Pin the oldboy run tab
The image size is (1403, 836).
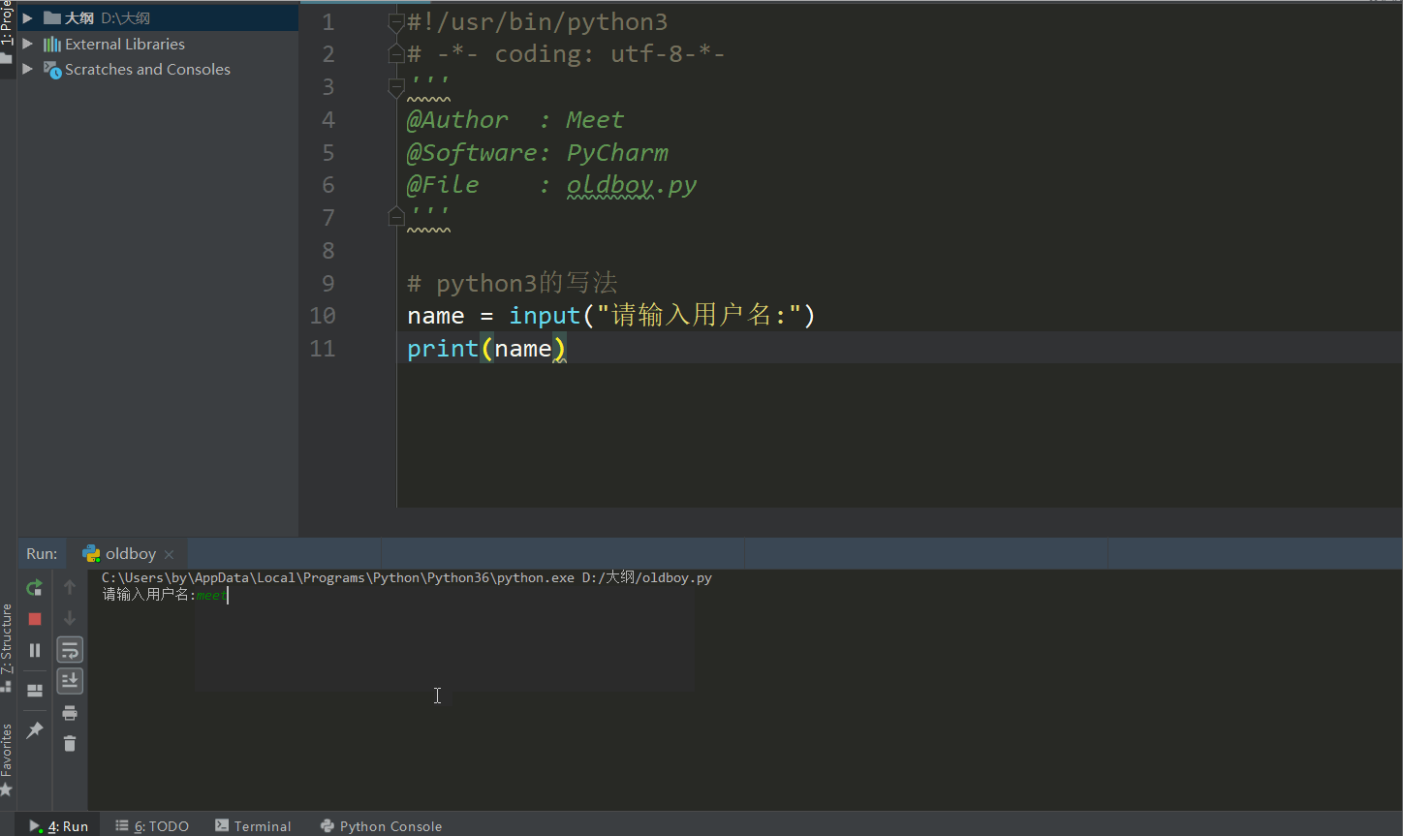pyautogui.click(x=35, y=729)
